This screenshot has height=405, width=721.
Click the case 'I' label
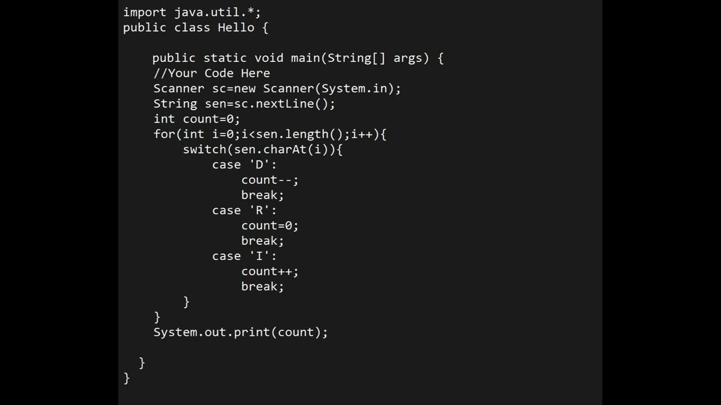[x=244, y=256]
